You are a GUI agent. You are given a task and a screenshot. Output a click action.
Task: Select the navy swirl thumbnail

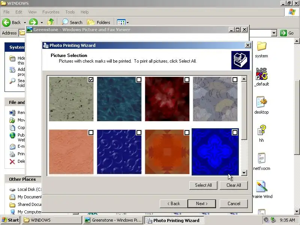(x=119, y=152)
